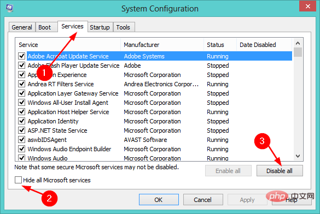This screenshot has width=320, height=214.
Task: Select the ASP.NET State Service row
Action: click(154, 130)
